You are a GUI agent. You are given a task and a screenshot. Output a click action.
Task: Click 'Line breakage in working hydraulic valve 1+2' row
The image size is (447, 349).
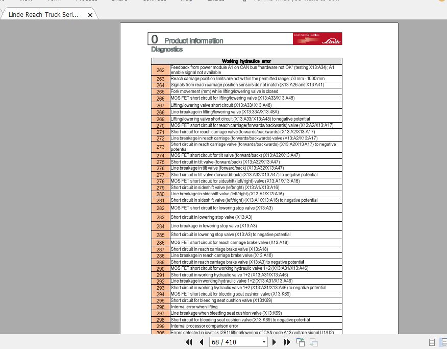point(232,281)
